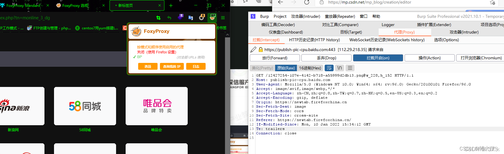The width and height of the screenshot is (504, 154).
Task: Click centos7用yum搭建 bookmark
Action: point(97,28)
